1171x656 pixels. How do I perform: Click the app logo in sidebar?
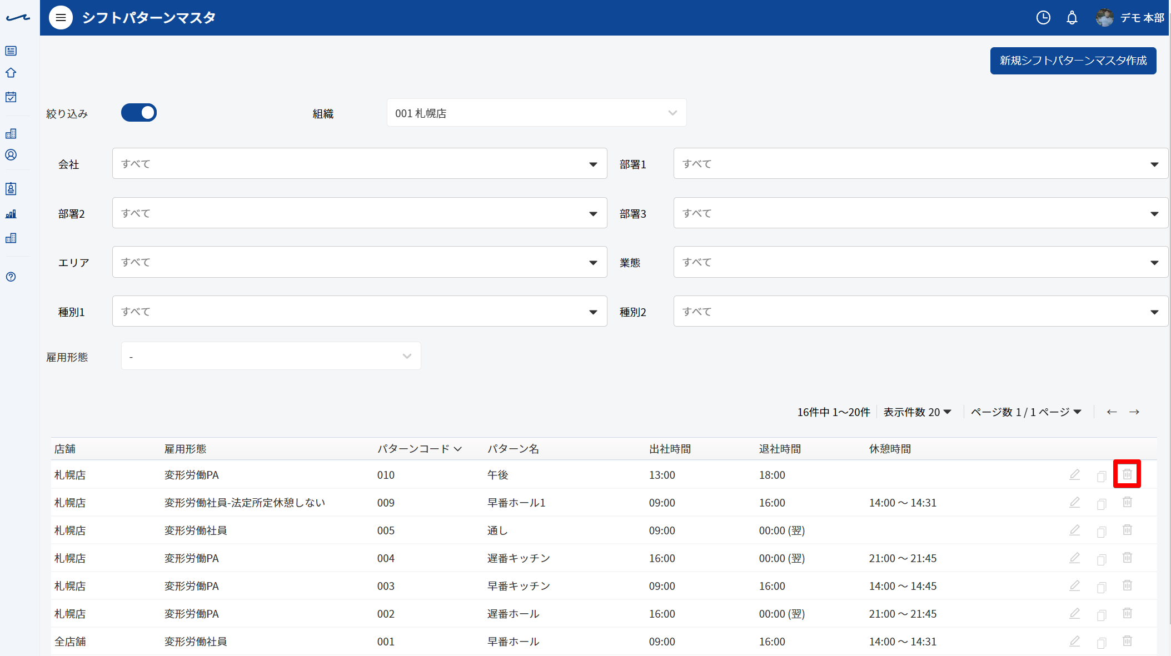pos(18,18)
